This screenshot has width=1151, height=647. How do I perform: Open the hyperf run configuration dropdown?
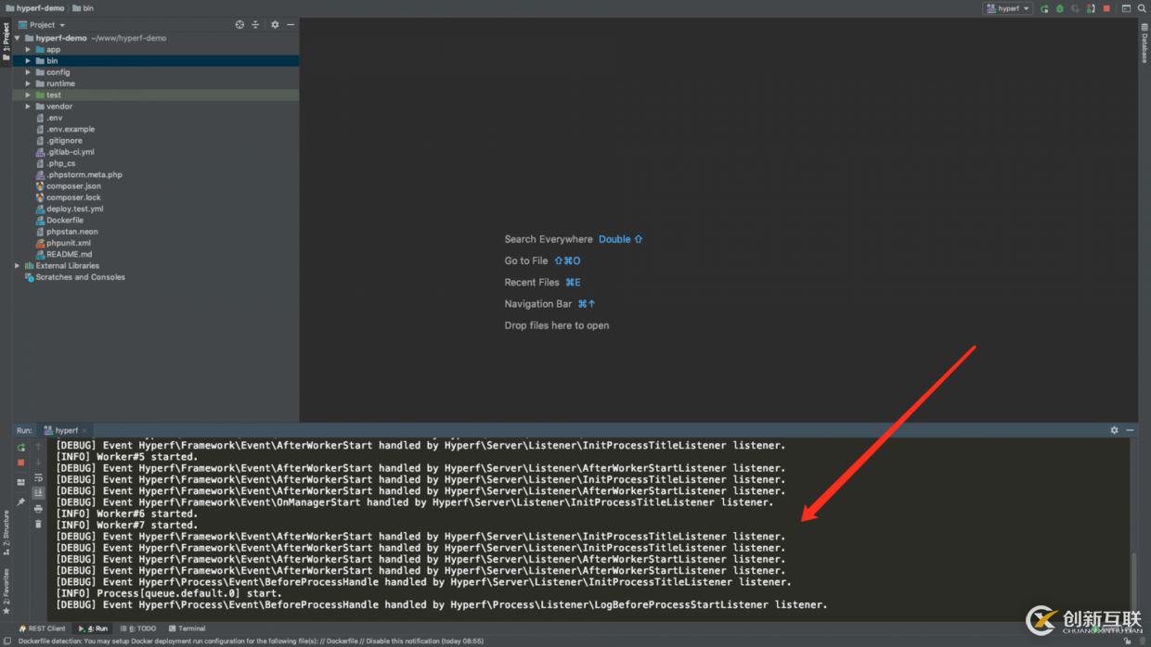point(1008,8)
